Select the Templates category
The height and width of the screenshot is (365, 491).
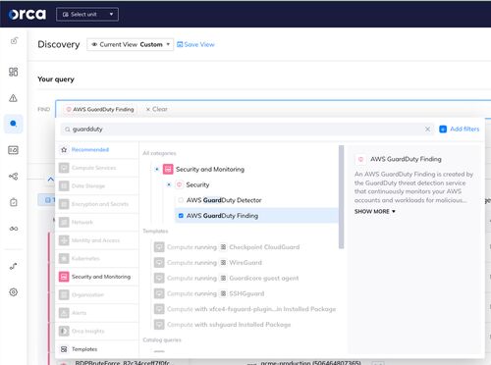(97, 349)
